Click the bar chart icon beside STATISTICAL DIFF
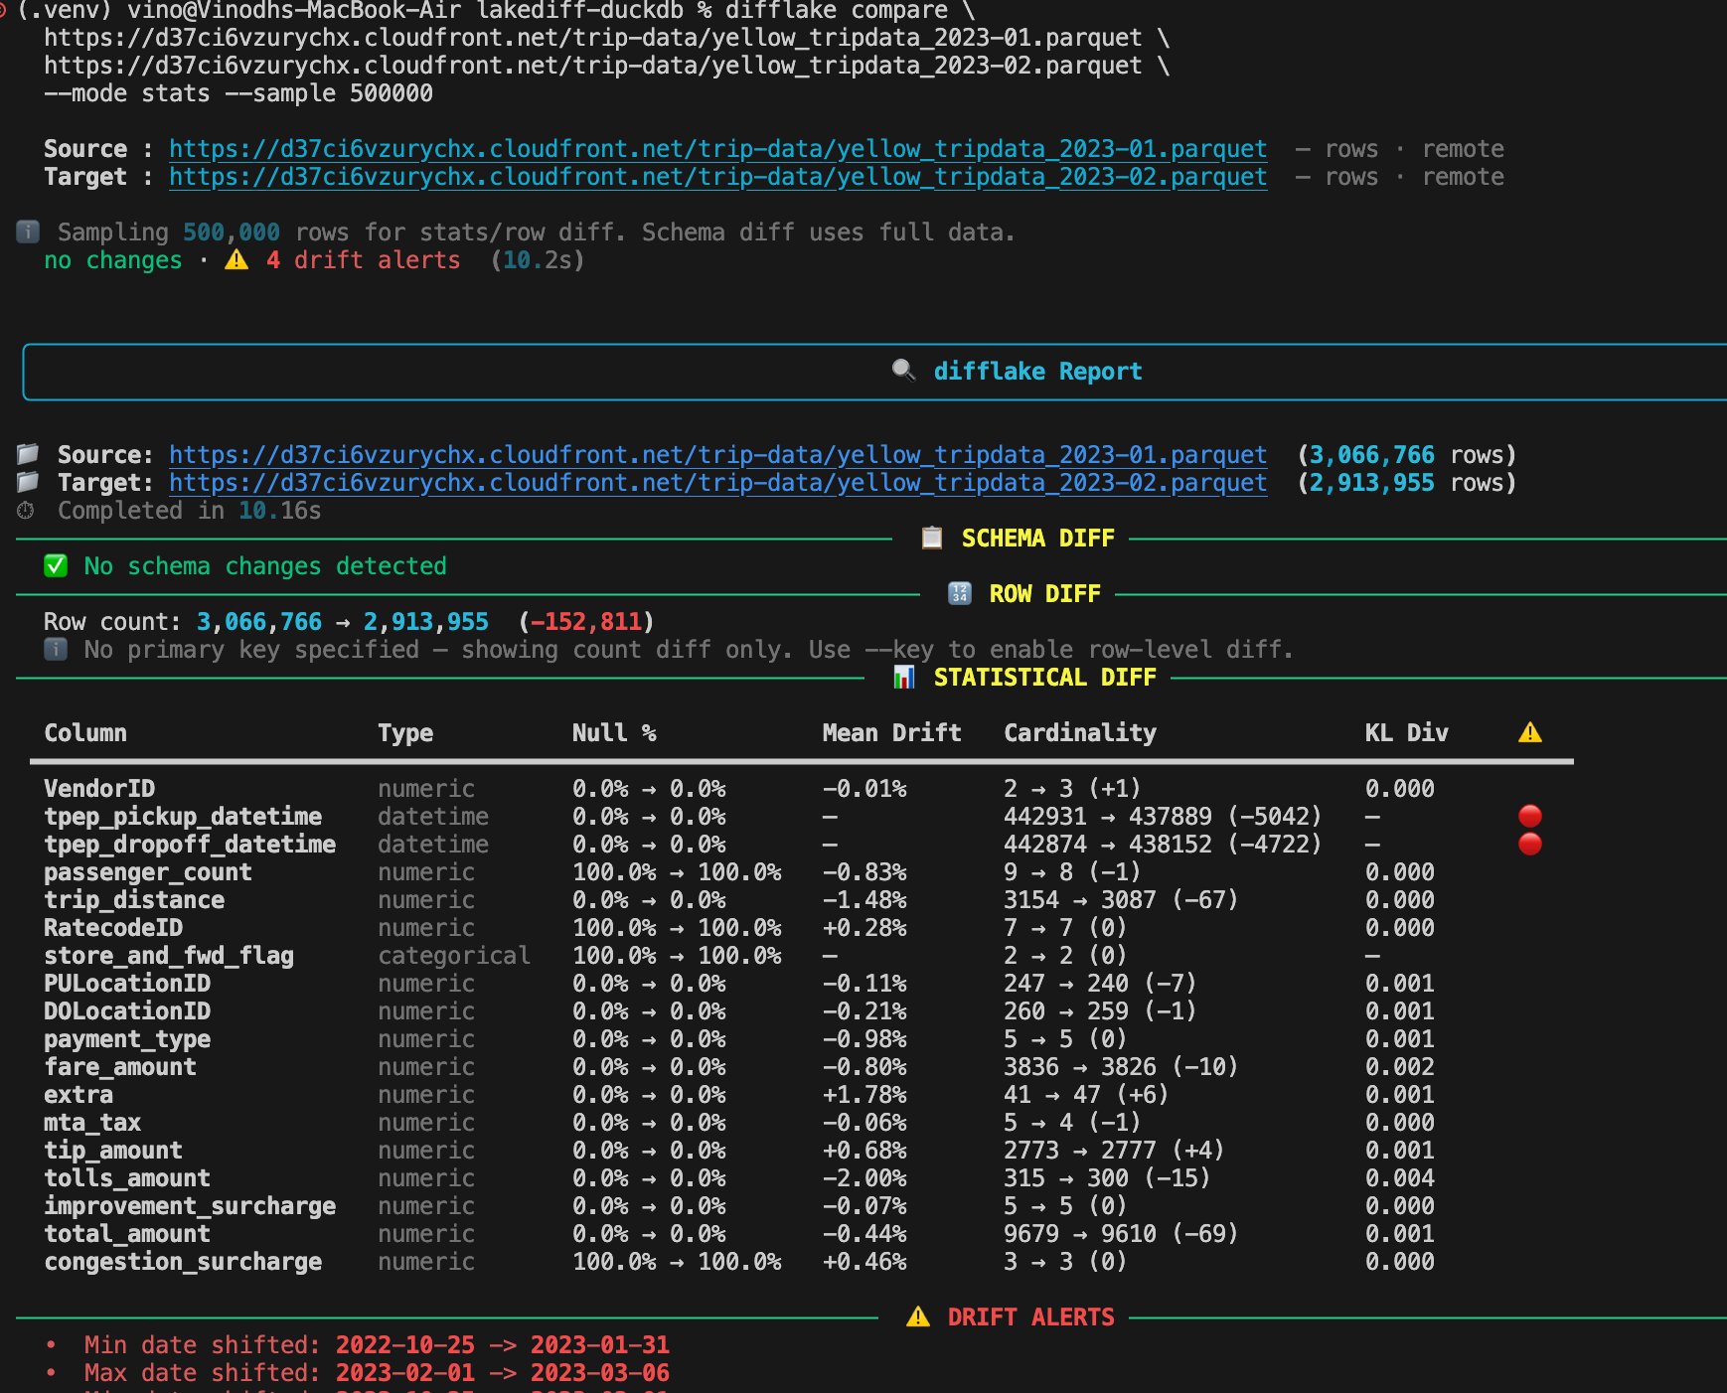The image size is (1727, 1393). (904, 677)
